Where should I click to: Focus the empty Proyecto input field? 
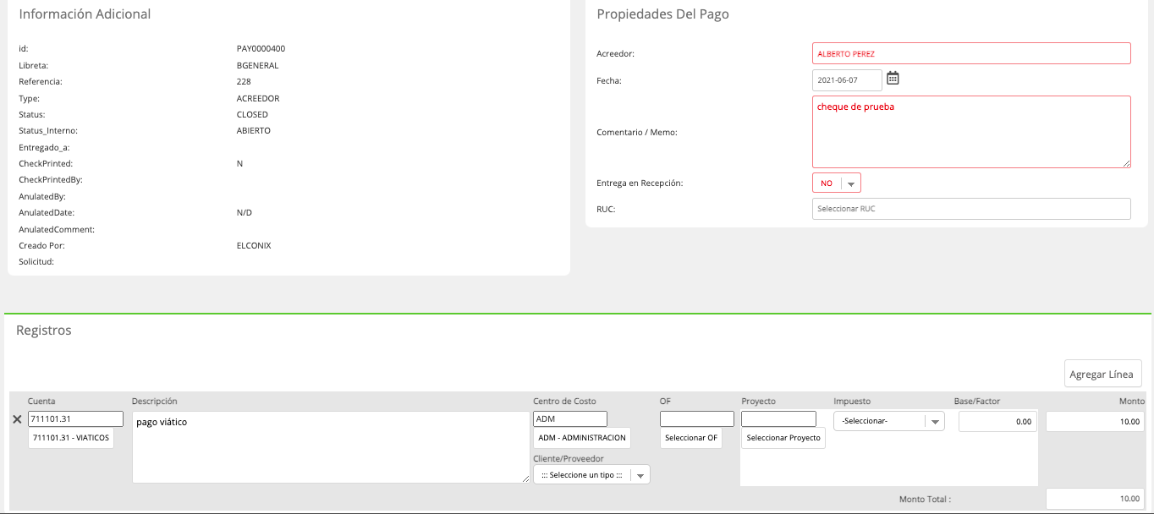(x=778, y=419)
